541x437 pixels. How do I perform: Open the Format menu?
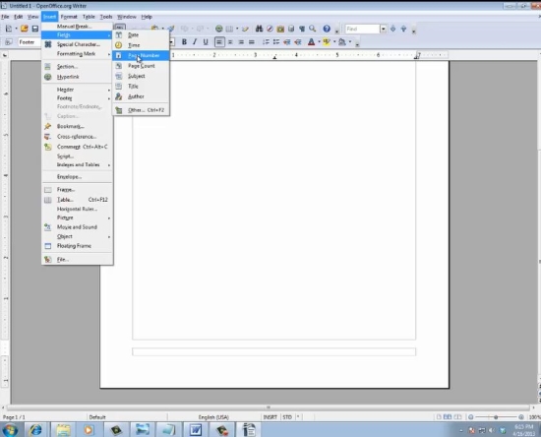[x=69, y=17]
